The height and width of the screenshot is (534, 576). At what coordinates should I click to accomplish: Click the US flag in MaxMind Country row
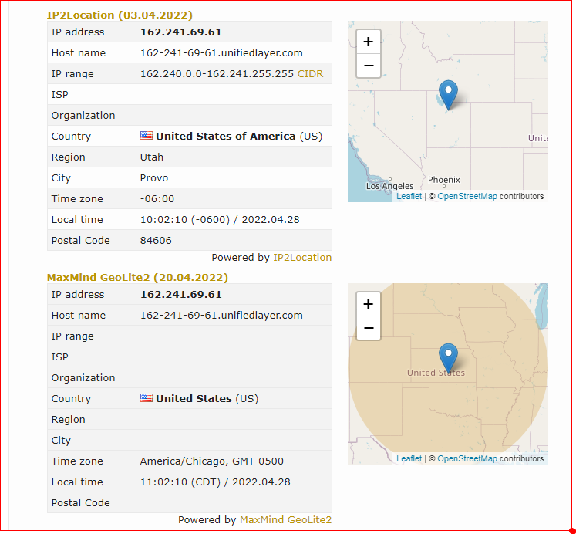(x=147, y=398)
